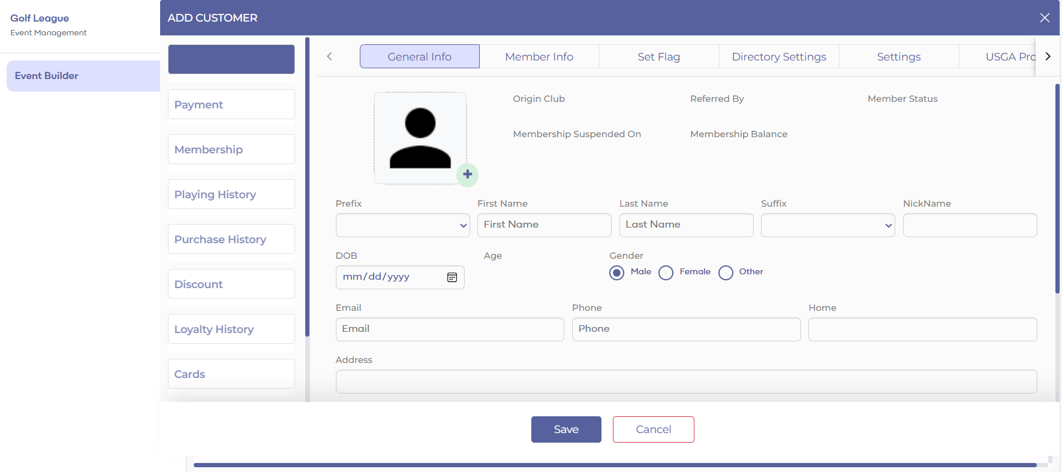
Task: Switch to the Member Info tab
Action: tap(539, 57)
